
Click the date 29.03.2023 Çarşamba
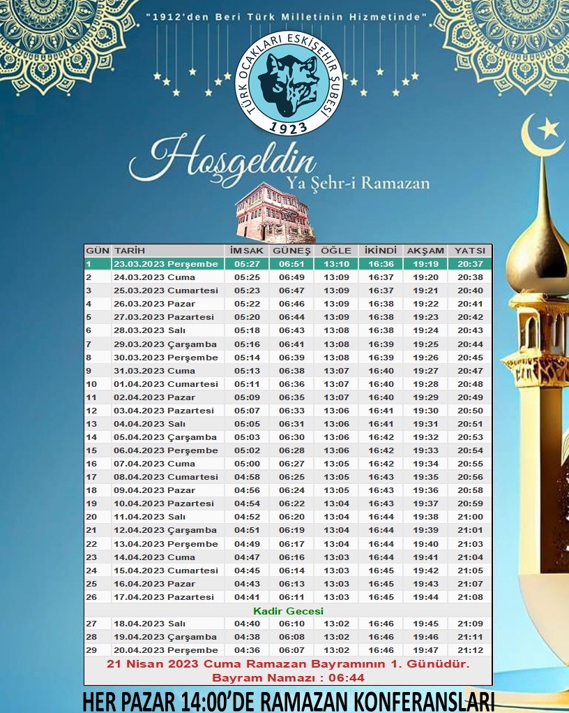click(x=165, y=344)
